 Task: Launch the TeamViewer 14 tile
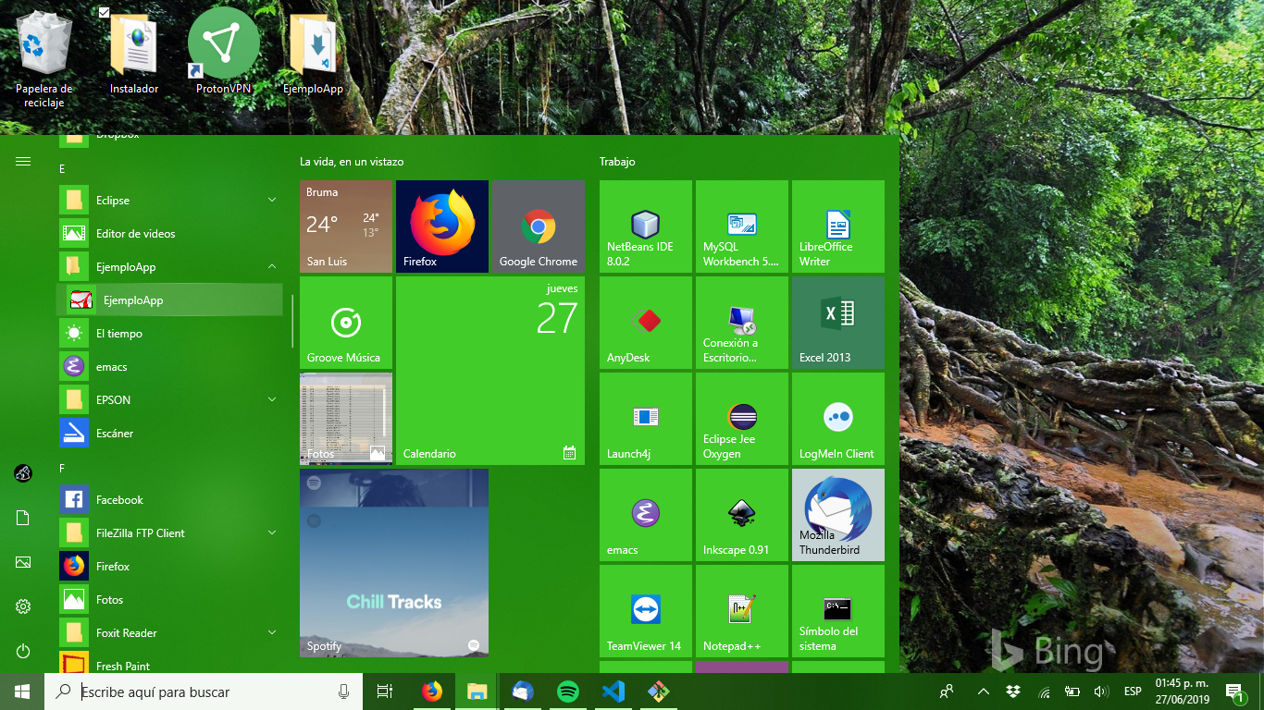click(x=646, y=611)
